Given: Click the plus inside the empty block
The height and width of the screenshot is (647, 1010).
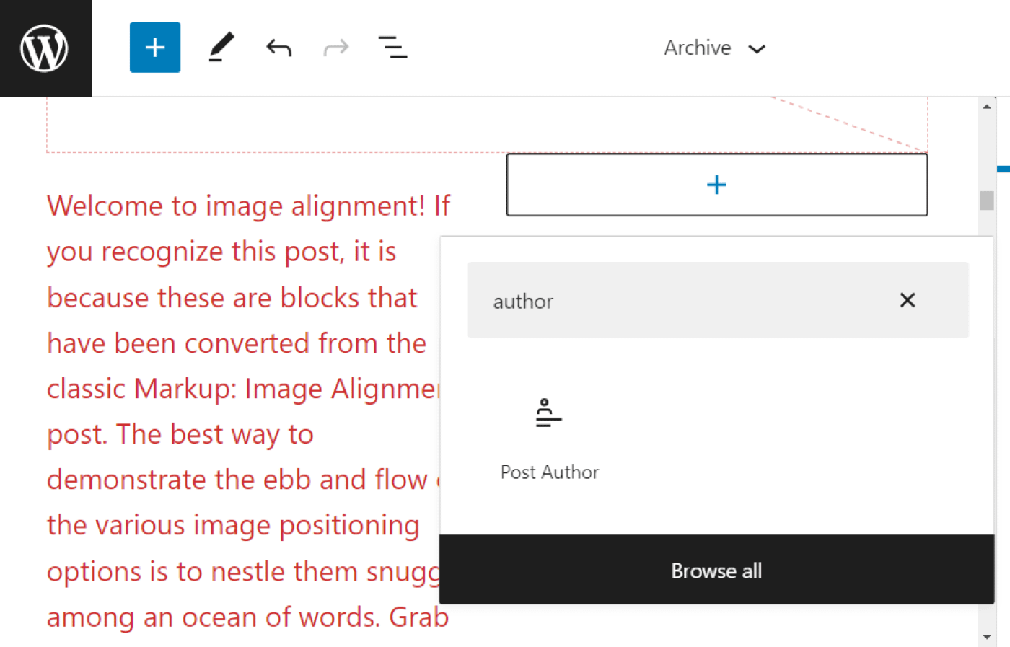Looking at the screenshot, I should [716, 184].
